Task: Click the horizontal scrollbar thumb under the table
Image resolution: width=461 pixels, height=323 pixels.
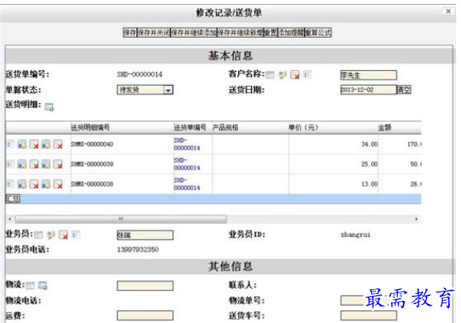Action: 121,219
